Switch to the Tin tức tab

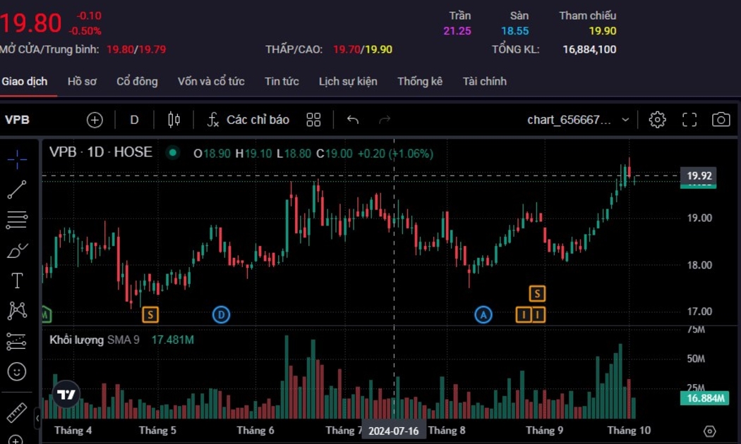click(x=282, y=81)
